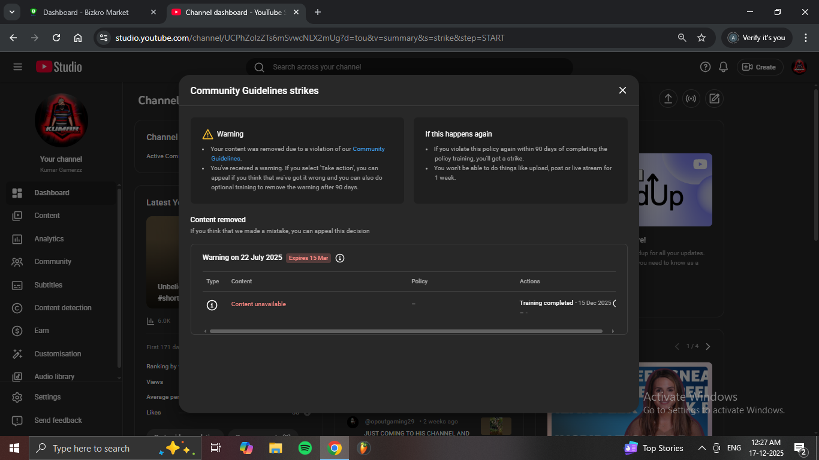Open the Help question mark icon
819x460 pixels.
705,67
